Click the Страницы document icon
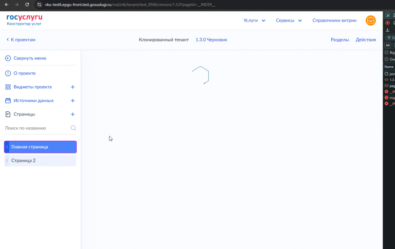 click(8, 114)
